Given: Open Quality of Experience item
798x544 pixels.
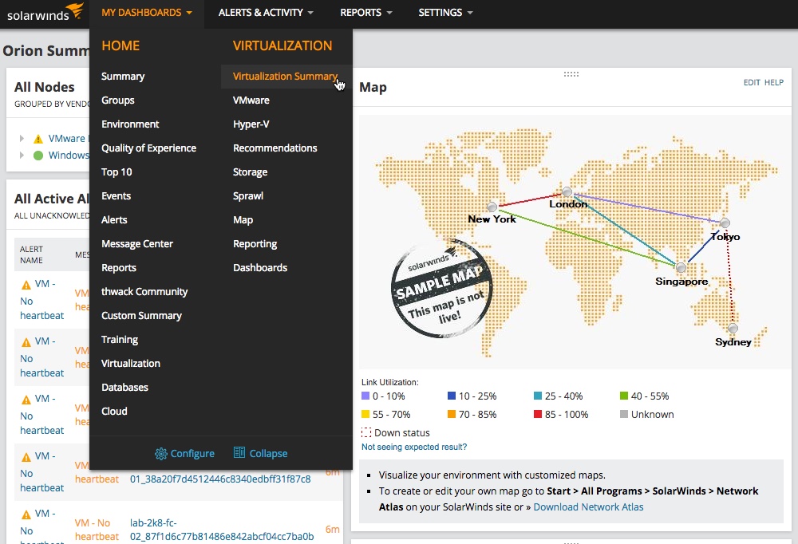Looking at the screenshot, I should [148, 148].
